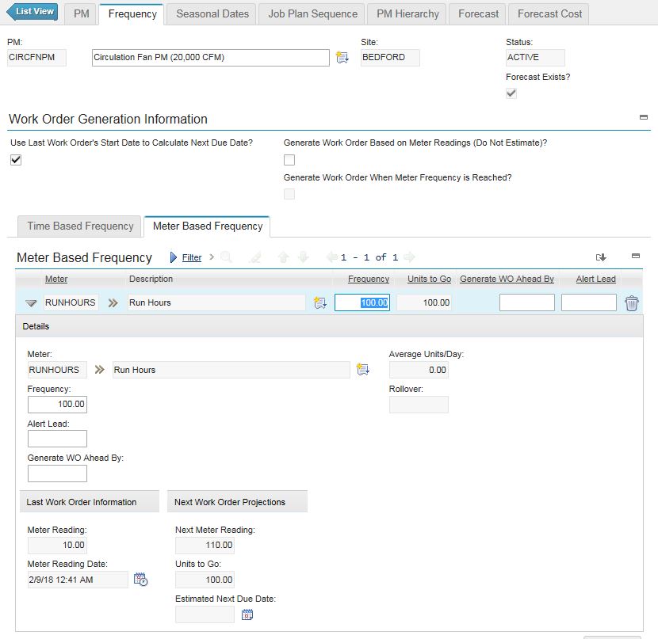Collapse the Work Order Generation Information section
The image size is (658, 639).
coord(644,117)
